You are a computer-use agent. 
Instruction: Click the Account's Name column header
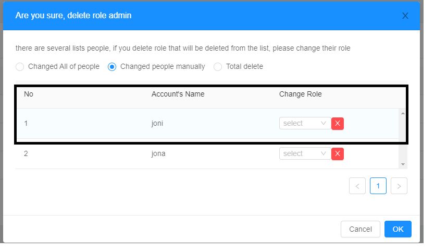[178, 94]
